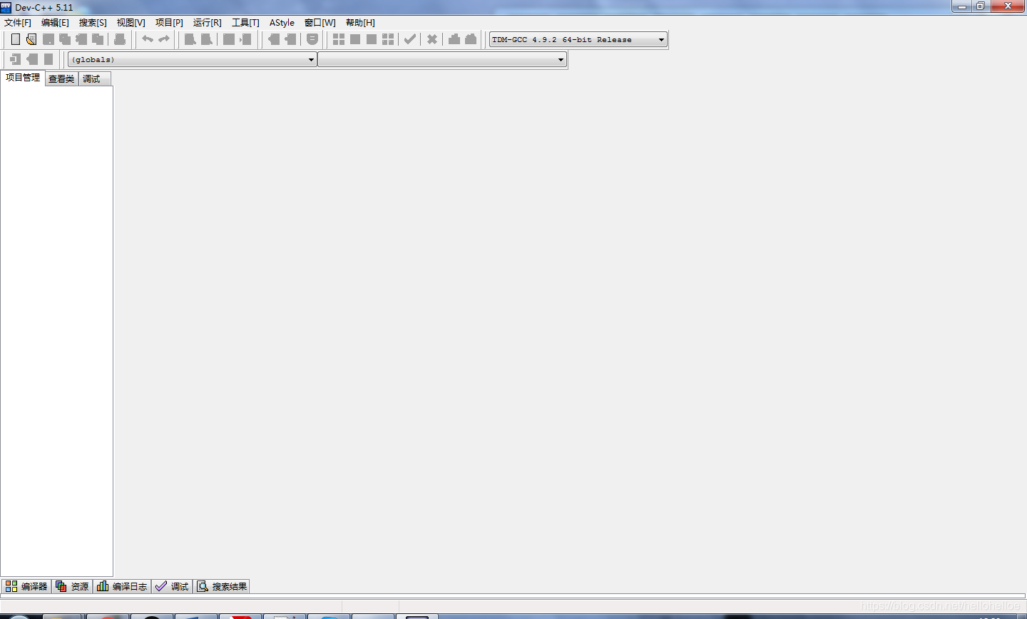Open the 搜索结果 bottom tab
Screen dimensions: 1027x619
222,586
